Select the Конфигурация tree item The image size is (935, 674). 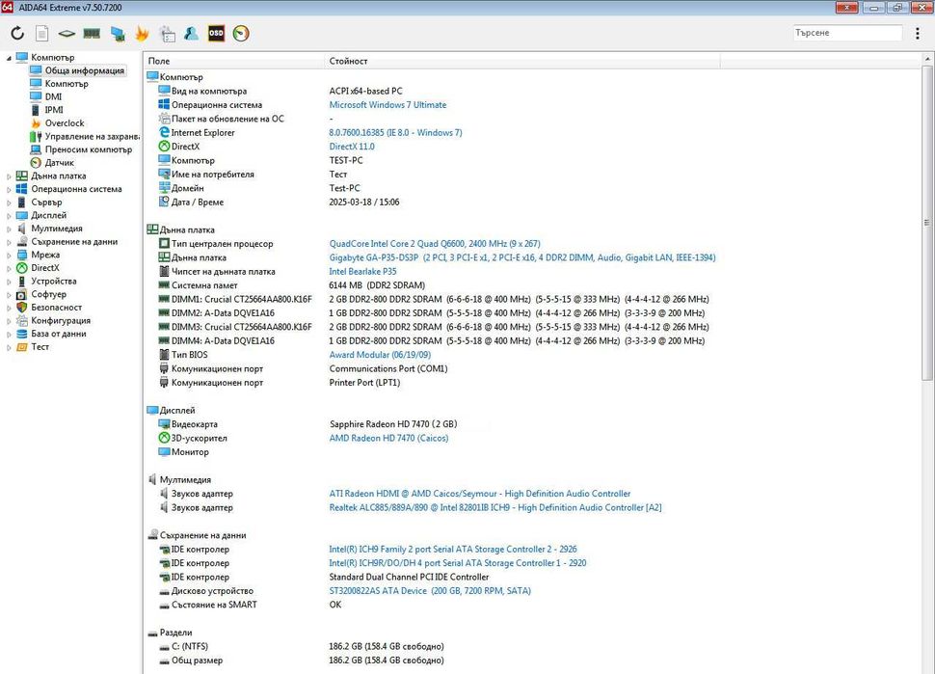(61, 320)
